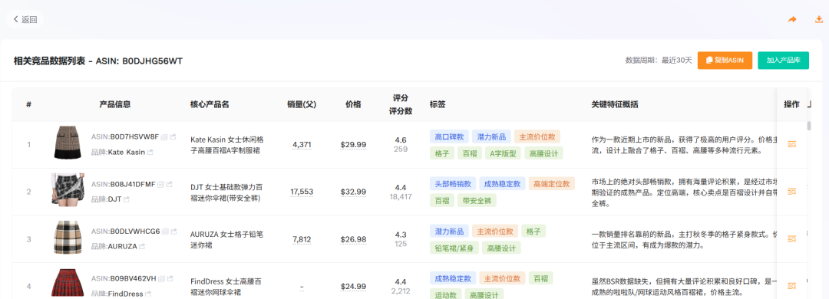Copy ASIN B09BV462VH with its copy icon
The width and height of the screenshot is (829, 299).
coord(161,278)
